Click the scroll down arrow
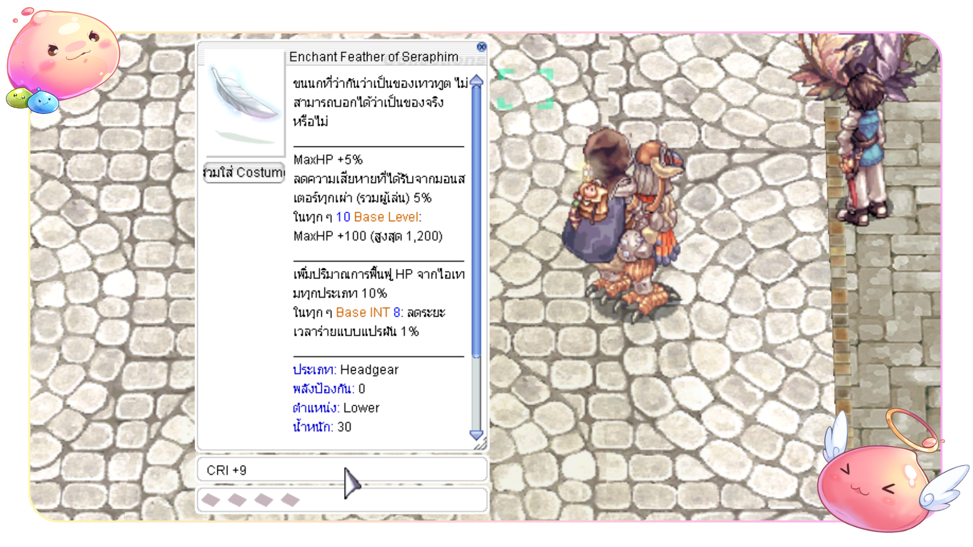Viewport: 973px width, 547px height. point(476,435)
